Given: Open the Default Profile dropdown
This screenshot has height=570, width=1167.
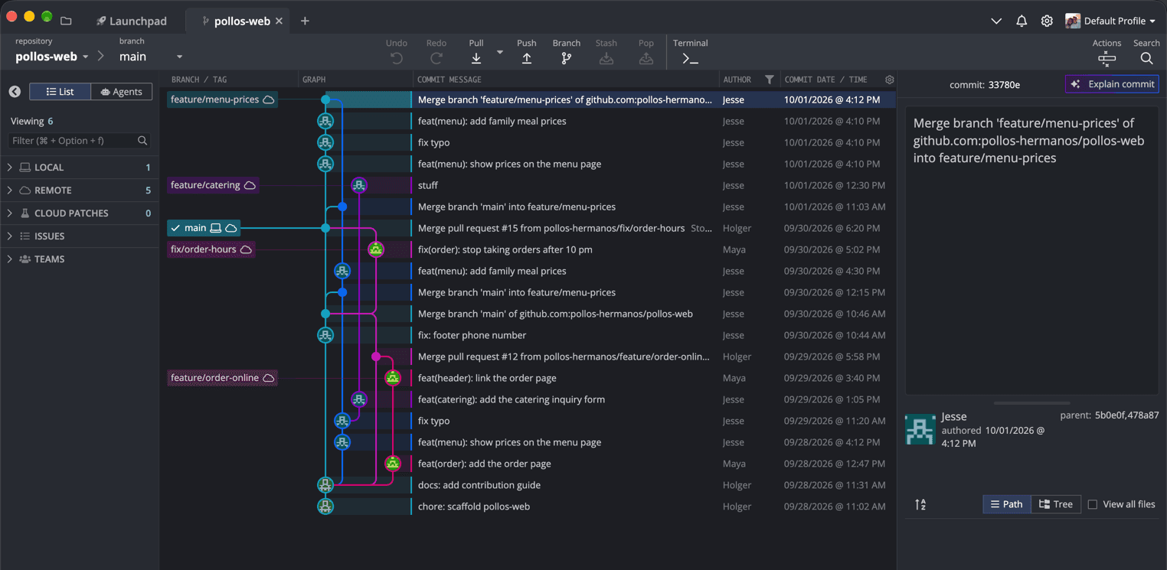Looking at the screenshot, I should 1110,21.
